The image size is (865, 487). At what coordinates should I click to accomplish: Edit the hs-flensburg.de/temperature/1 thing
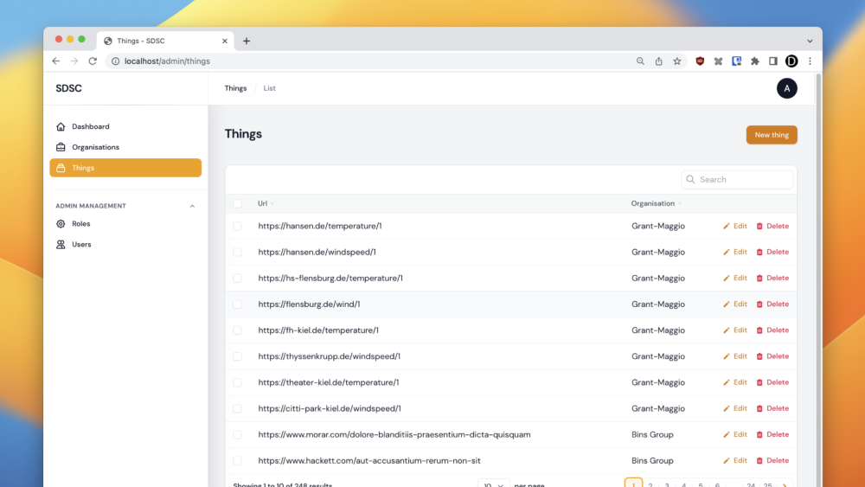[x=735, y=278]
